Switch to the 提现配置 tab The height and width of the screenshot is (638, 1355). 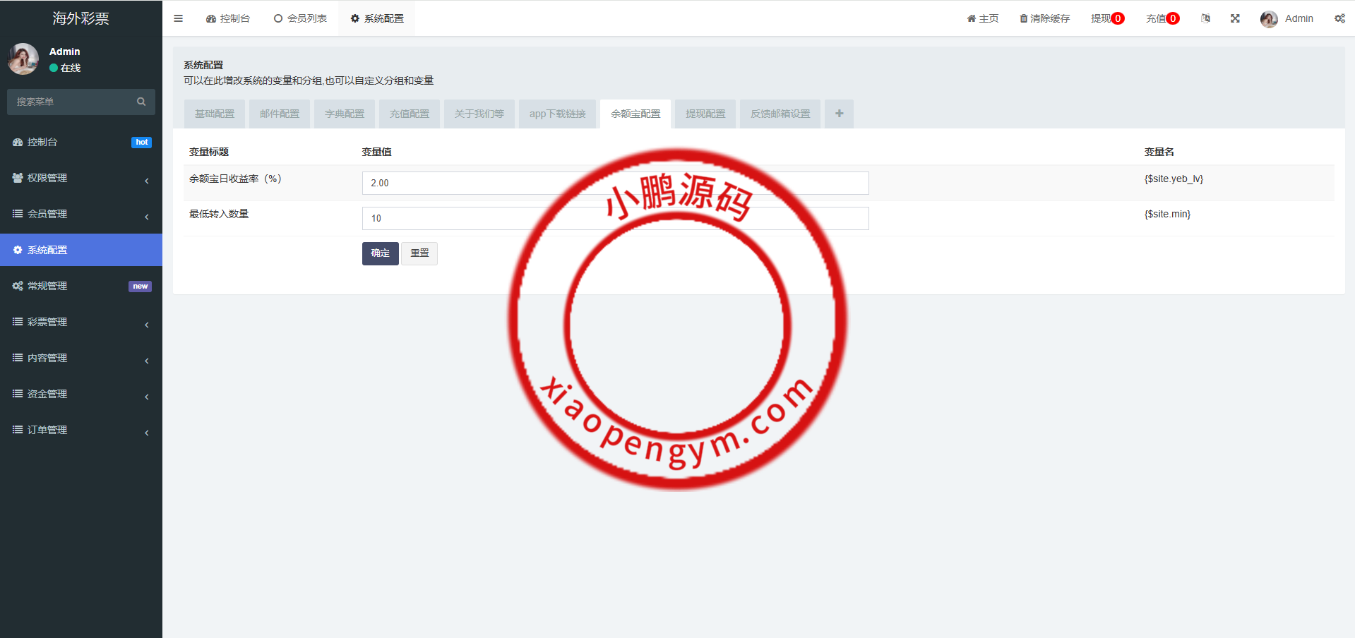(705, 114)
